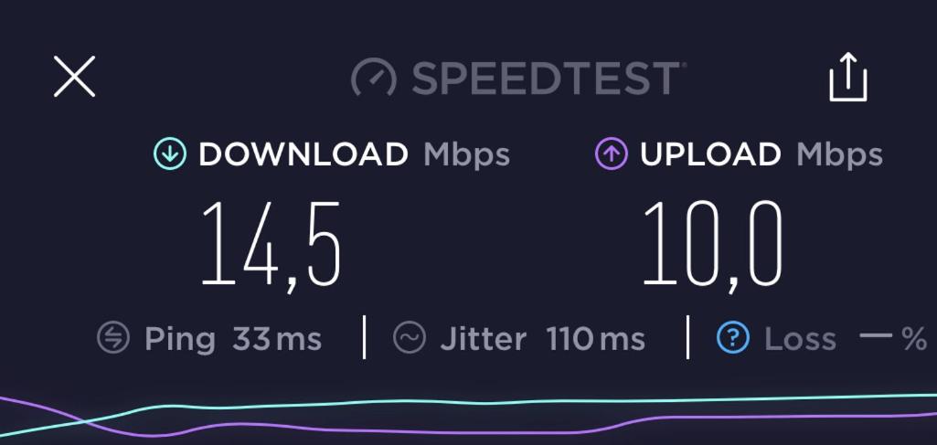The width and height of the screenshot is (937, 445).
Task: Tap the Mbps unit beside UPLOAD
Action: [x=839, y=155]
